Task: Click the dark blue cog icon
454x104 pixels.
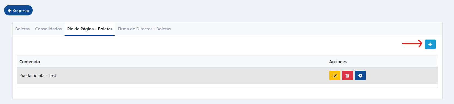Action: coord(360,76)
